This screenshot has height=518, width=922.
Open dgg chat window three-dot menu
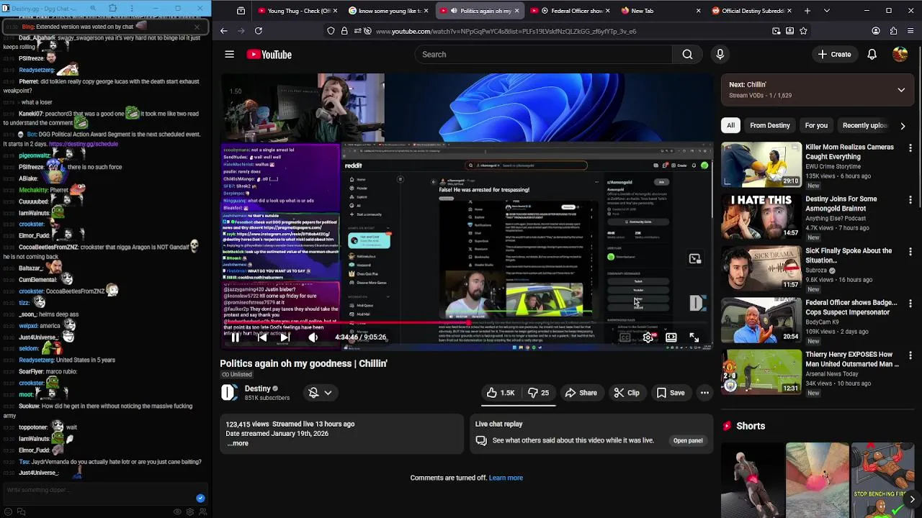130,9
